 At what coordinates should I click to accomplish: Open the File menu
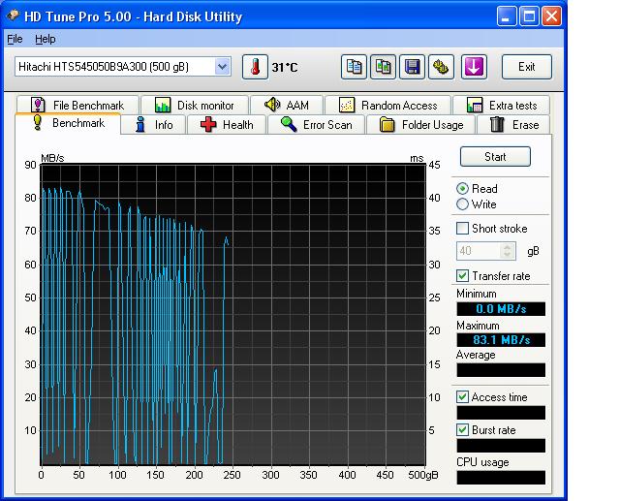[x=15, y=39]
